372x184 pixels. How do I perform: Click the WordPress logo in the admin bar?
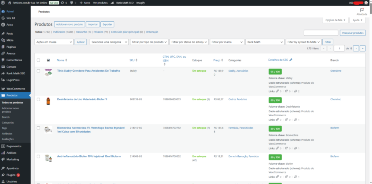[x=3, y=3]
